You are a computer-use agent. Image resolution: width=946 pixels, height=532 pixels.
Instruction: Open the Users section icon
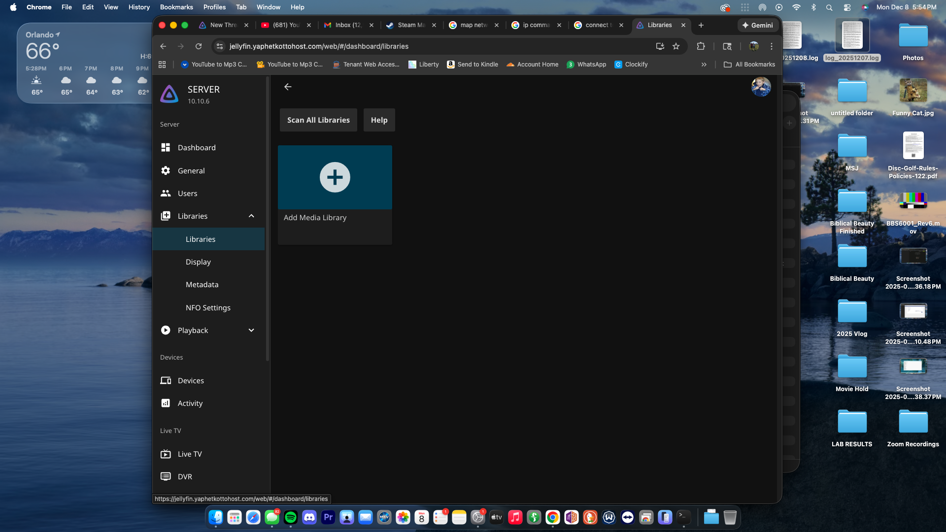pos(166,193)
